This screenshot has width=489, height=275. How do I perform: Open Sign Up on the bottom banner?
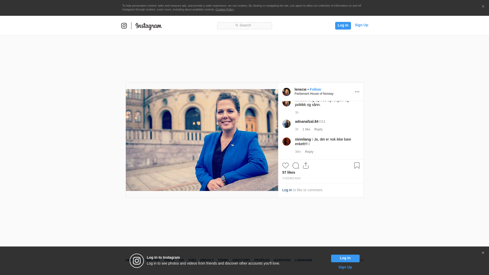coord(345,267)
